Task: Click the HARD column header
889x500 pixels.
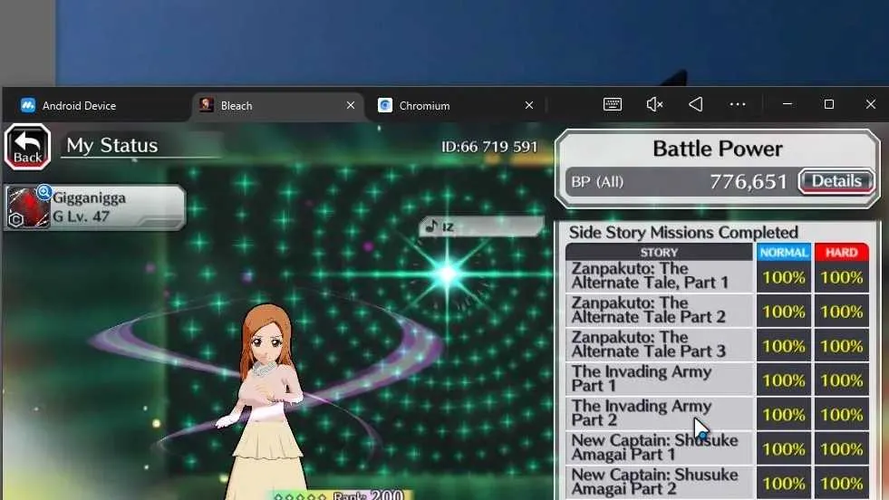Action: pos(841,253)
